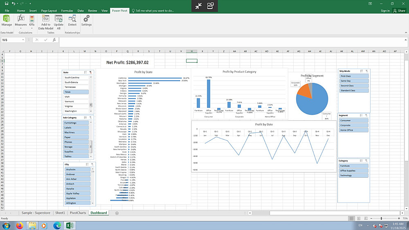
Task: Click the zoom in plus button
Action: tap(399, 218)
